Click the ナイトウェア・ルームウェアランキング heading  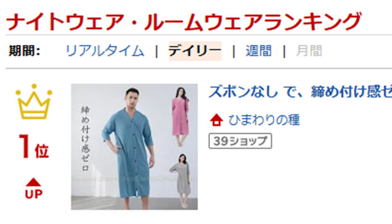(184, 21)
